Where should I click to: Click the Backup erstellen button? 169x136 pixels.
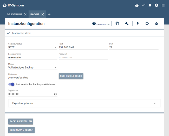pyautogui.click(x=21, y=122)
